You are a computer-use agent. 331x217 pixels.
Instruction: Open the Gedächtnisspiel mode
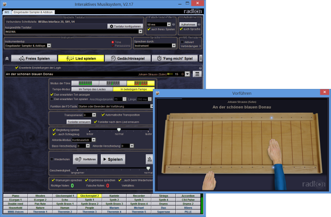(x=128, y=58)
